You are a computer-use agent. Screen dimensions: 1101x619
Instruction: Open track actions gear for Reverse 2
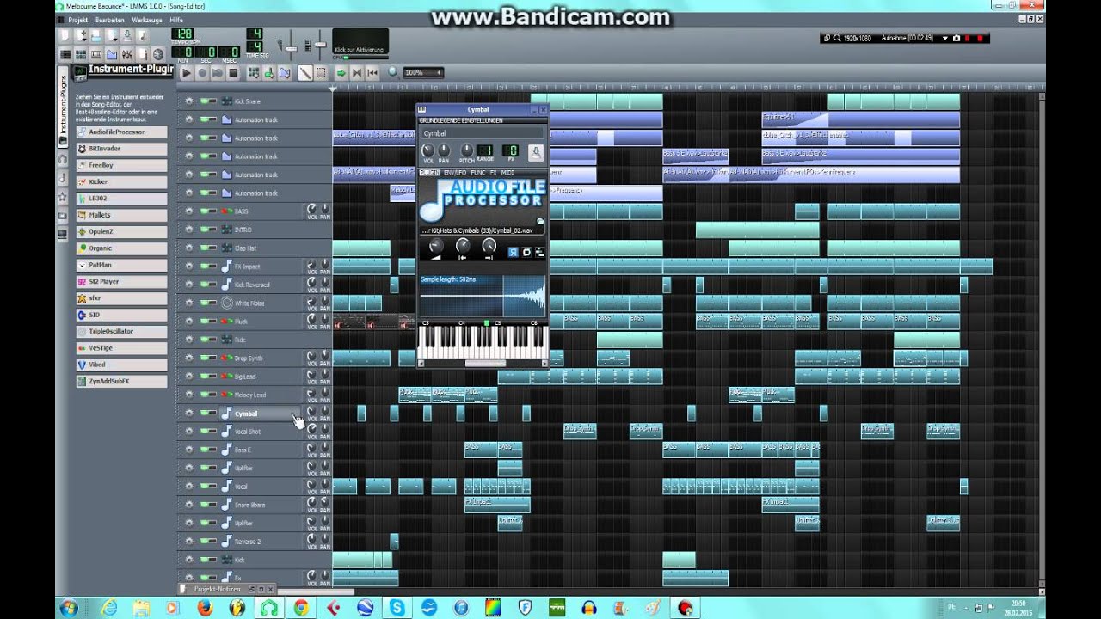188,541
